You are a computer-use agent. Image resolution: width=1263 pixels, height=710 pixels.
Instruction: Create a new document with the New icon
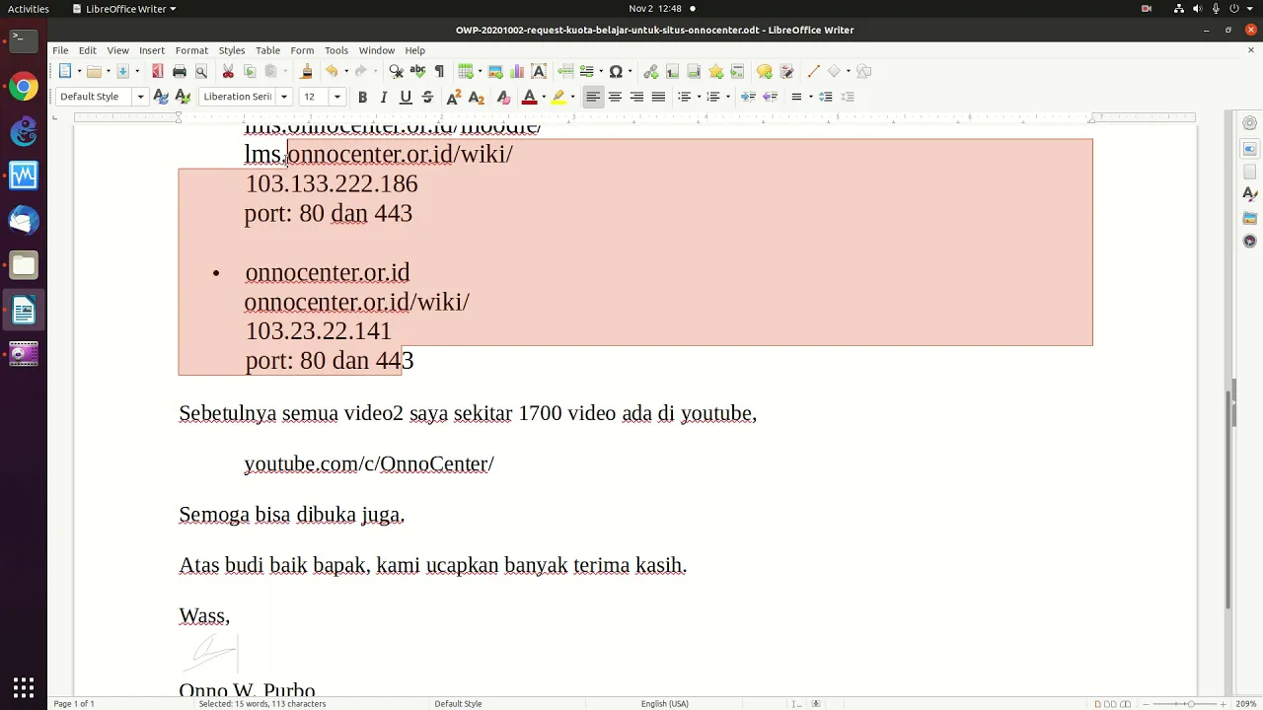pyautogui.click(x=65, y=71)
